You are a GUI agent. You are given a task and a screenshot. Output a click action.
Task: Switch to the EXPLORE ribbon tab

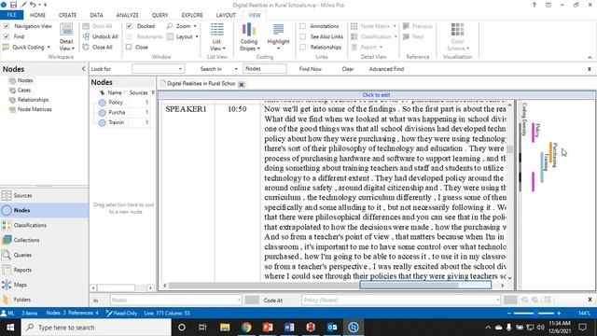[192, 15]
